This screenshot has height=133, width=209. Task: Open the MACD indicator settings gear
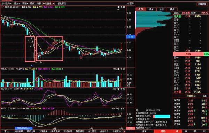(118, 109)
